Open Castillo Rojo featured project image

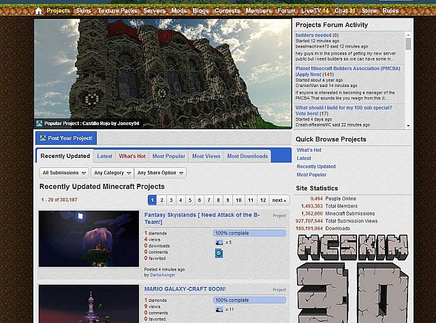163,73
